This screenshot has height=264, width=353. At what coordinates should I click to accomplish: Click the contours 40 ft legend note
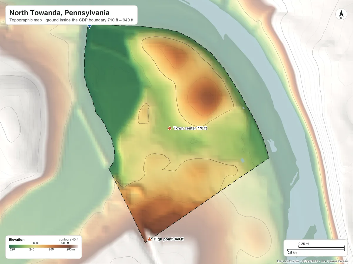69,239
